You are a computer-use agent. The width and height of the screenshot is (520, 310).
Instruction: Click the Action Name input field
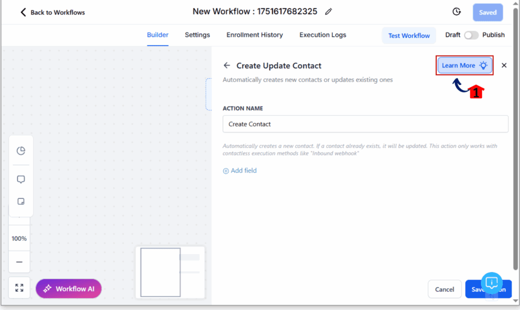pos(365,124)
